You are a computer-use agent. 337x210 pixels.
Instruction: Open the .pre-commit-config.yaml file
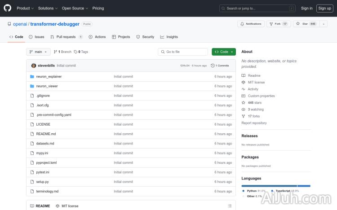coord(53,115)
